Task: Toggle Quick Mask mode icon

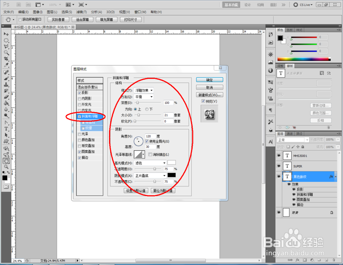Action: coord(6,187)
